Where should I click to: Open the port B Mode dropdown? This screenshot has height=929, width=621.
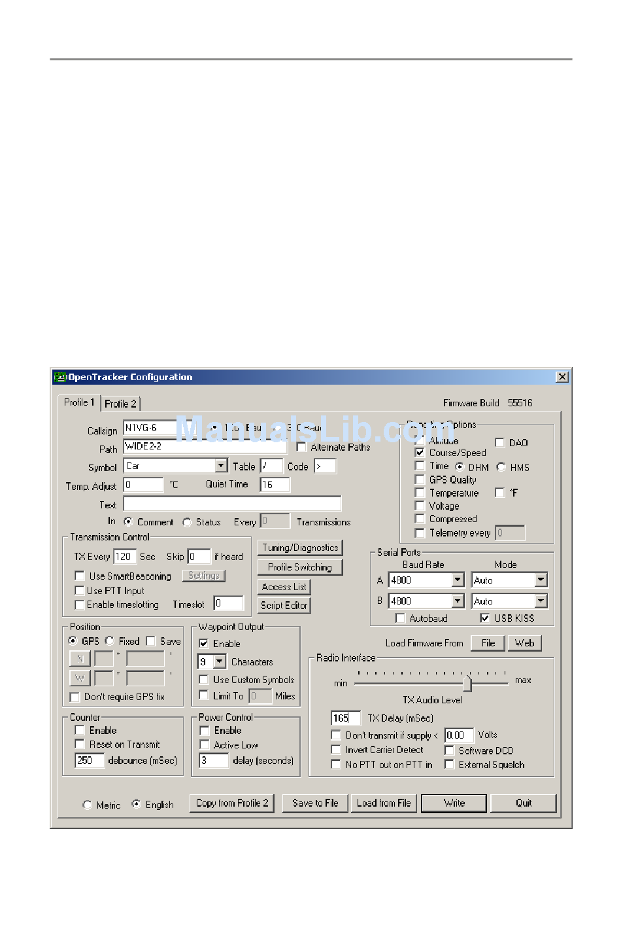click(x=541, y=601)
